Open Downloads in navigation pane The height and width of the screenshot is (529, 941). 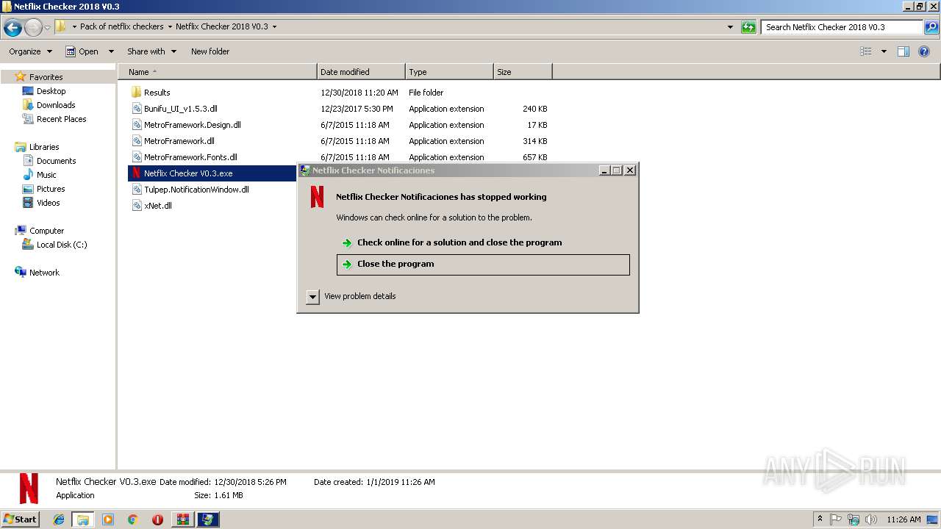tap(56, 105)
